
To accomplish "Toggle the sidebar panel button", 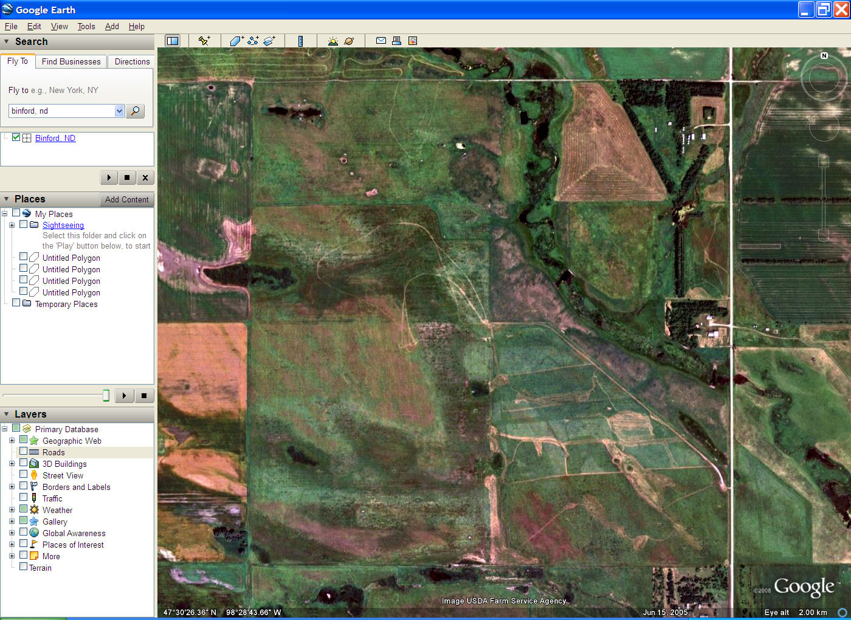I will 173,41.
